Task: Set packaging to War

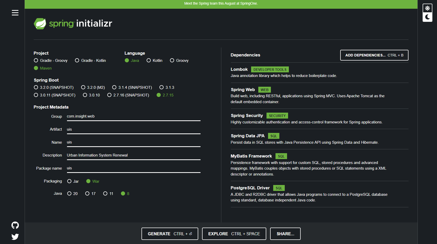Action: coord(93,181)
